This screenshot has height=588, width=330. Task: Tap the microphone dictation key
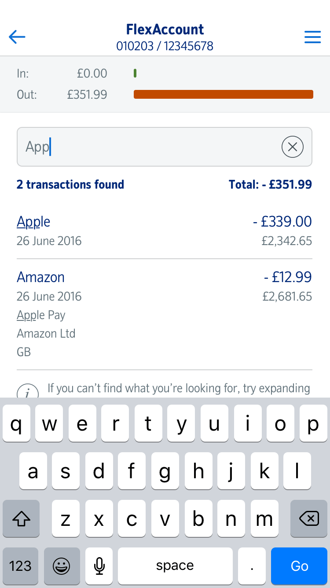pyautogui.click(x=99, y=566)
